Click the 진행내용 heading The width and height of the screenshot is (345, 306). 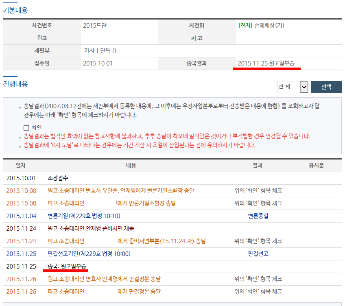[15, 84]
